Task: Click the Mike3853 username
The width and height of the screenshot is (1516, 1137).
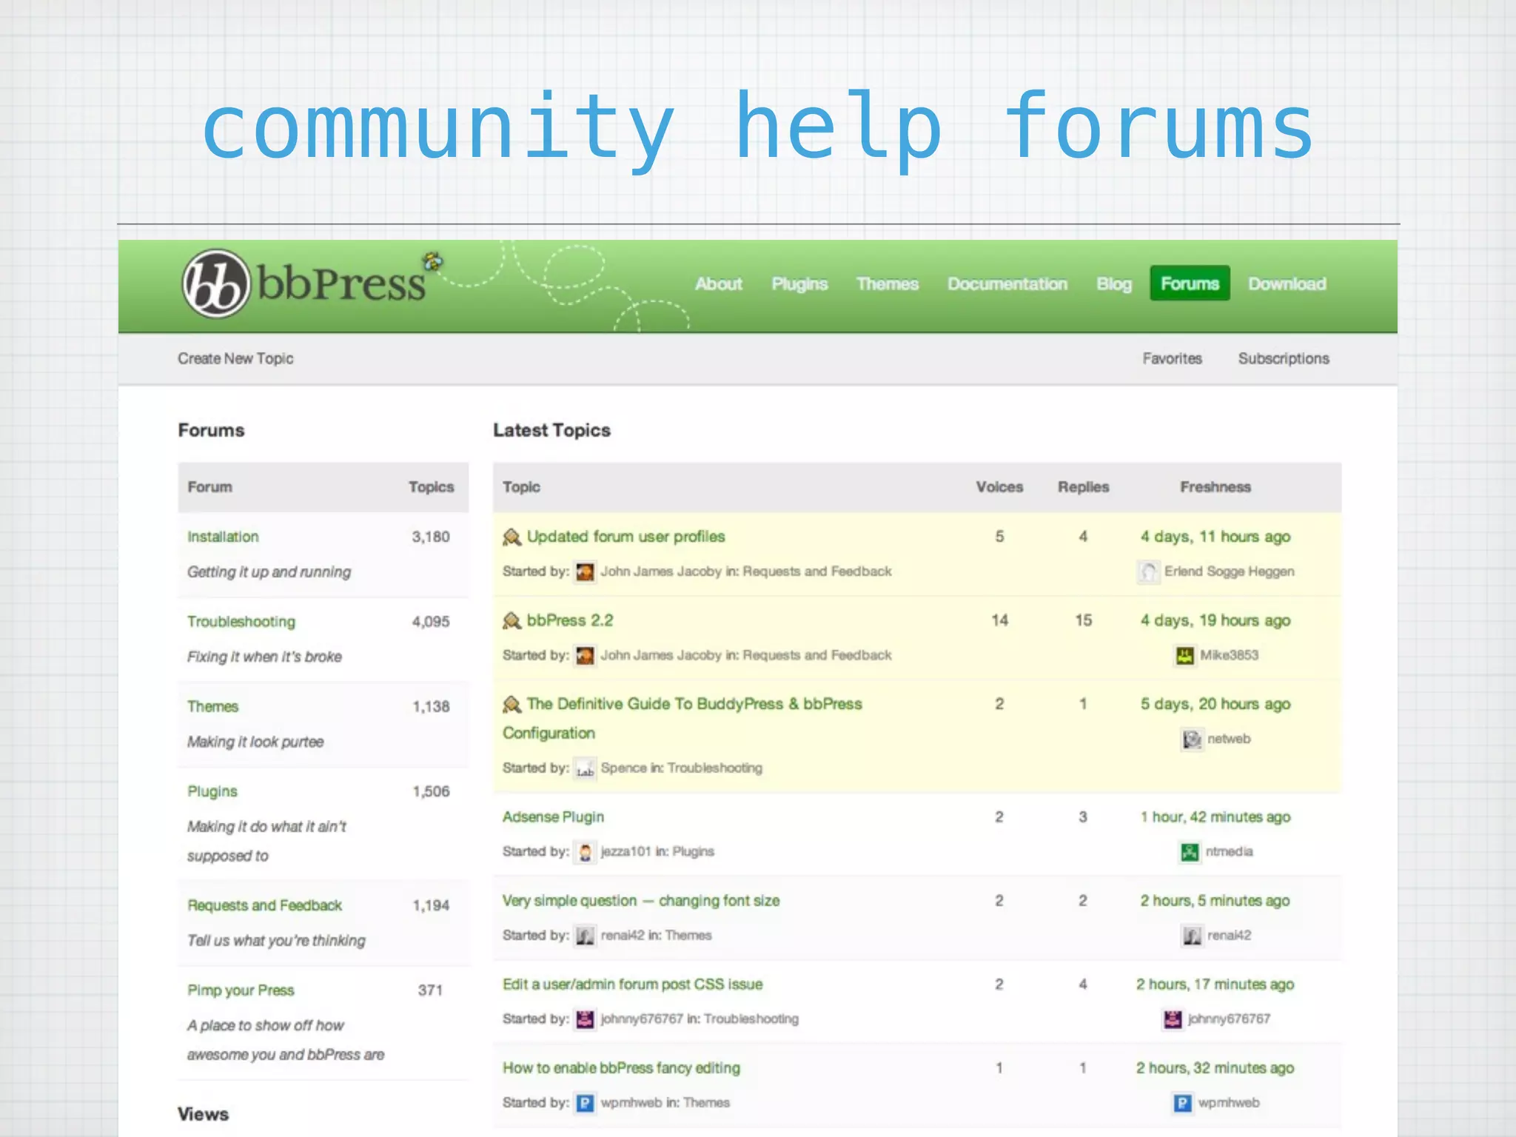Action: (1229, 655)
